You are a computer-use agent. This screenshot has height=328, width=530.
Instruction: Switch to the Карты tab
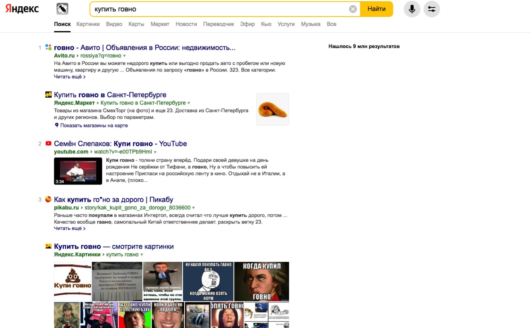pos(136,24)
